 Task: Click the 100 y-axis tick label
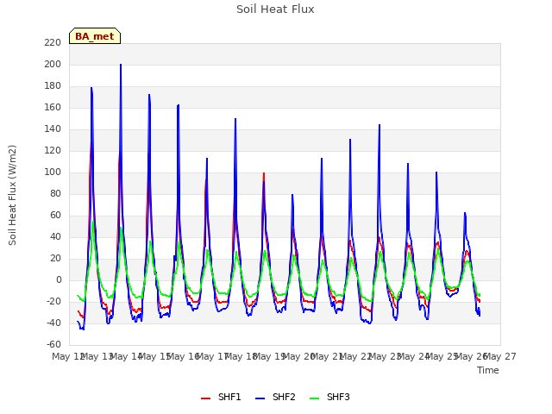pos(53,172)
